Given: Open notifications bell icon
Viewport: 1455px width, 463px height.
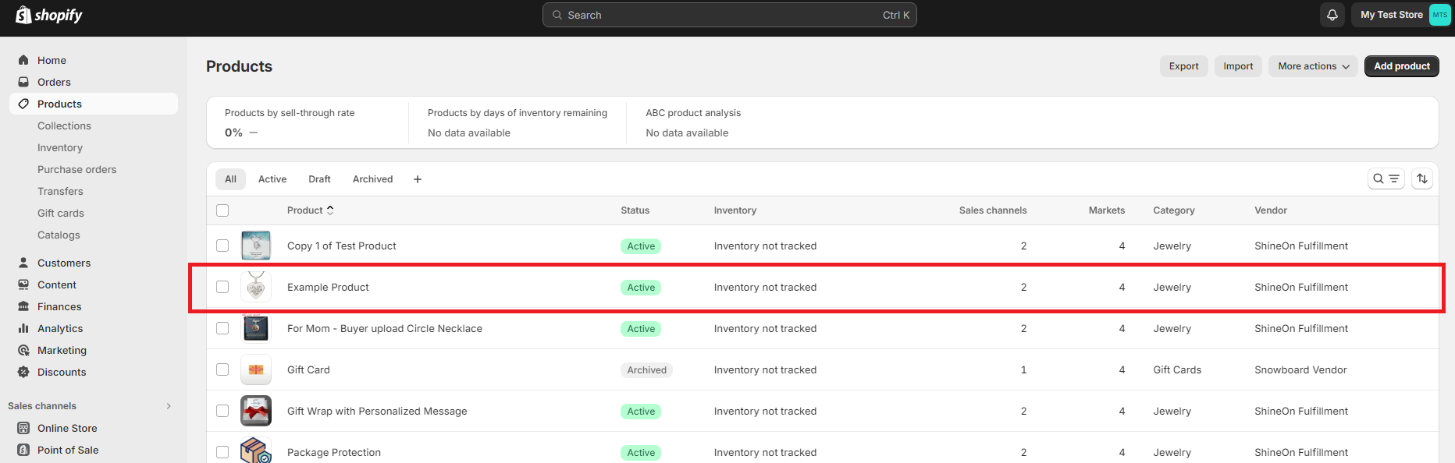Looking at the screenshot, I should (1332, 15).
